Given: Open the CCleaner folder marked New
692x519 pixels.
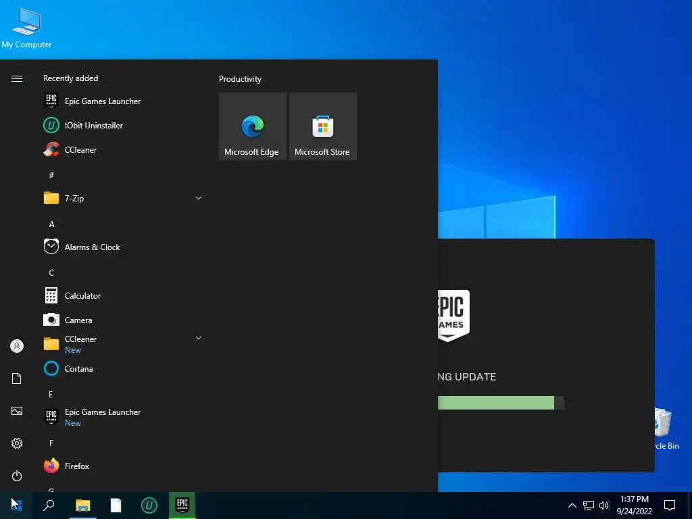Looking at the screenshot, I should click(x=123, y=344).
